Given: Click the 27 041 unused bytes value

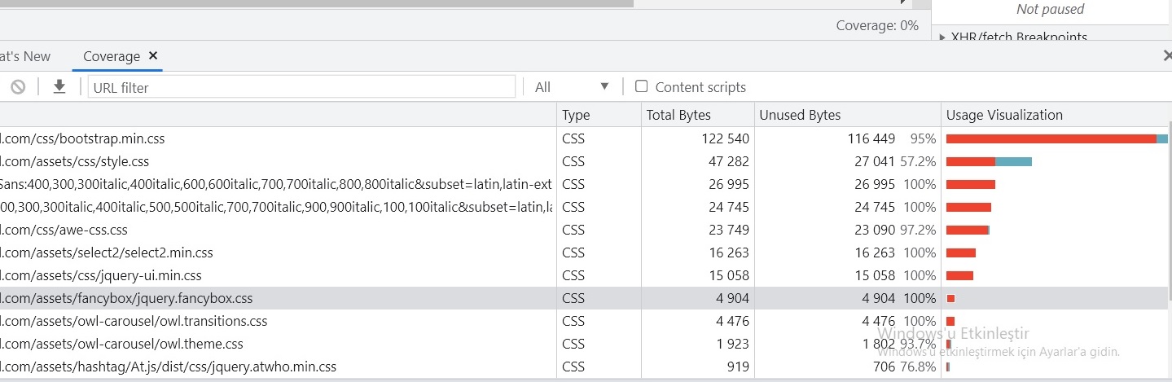Looking at the screenshot, I should (875, 161).
